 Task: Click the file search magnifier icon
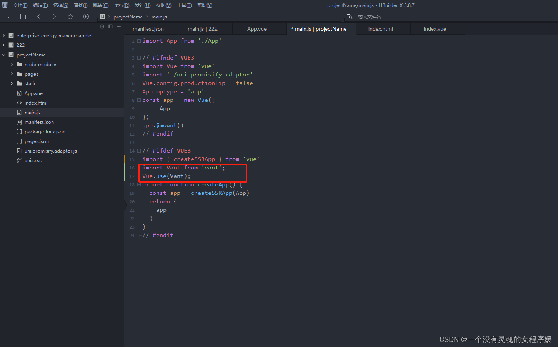click(350, 17)
